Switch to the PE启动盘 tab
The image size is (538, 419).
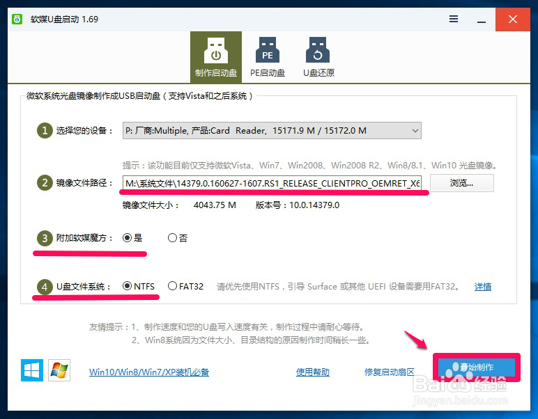[268, 57]
